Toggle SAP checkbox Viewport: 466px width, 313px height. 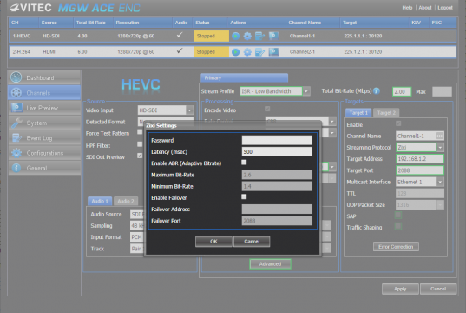coord(398,215)
